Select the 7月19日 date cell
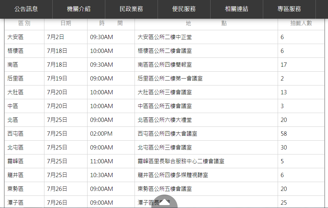This screenshot has height=208, width=328. [x=66, y=78]
